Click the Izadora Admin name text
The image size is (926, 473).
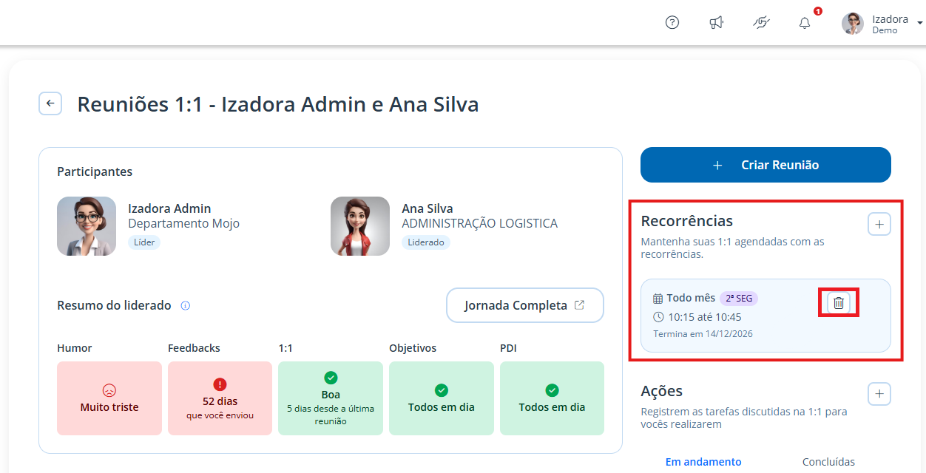169,208
